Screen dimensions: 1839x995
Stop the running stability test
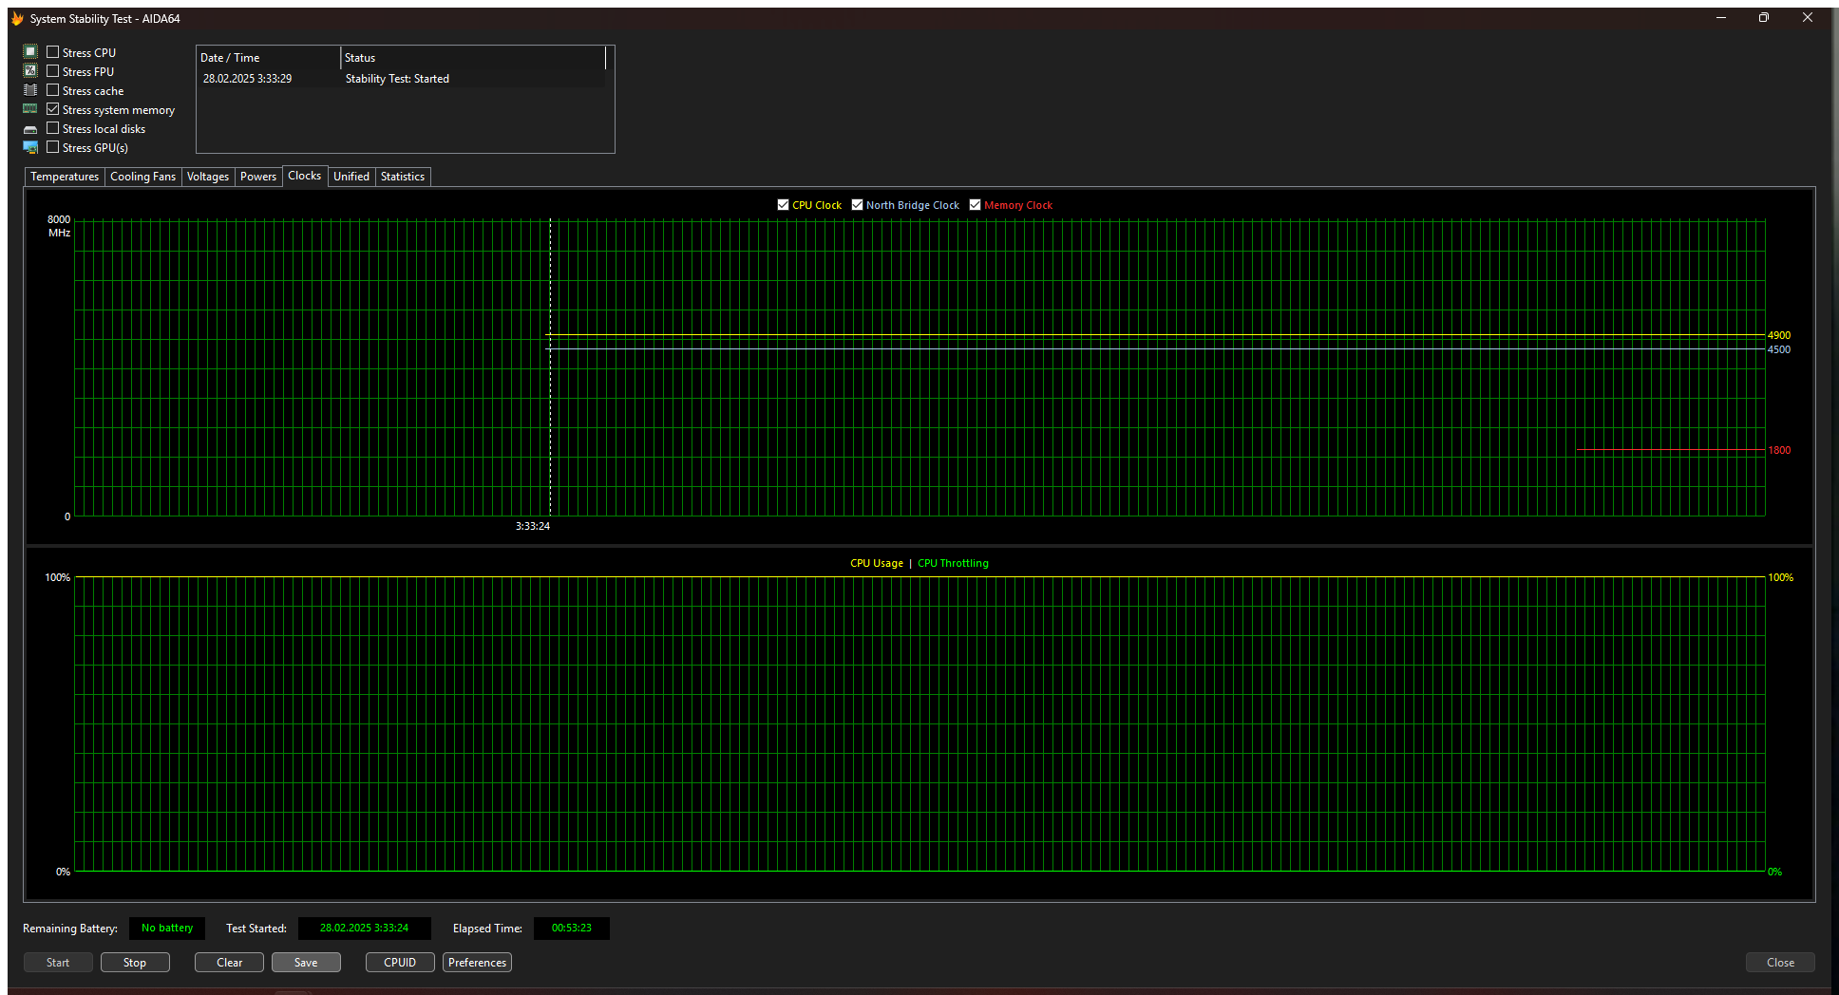click(x=135, y=963)
